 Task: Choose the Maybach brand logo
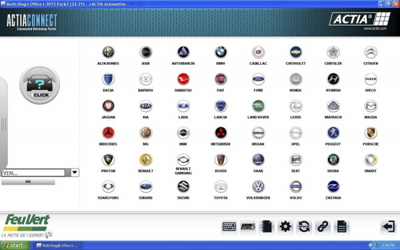(333, 106)
